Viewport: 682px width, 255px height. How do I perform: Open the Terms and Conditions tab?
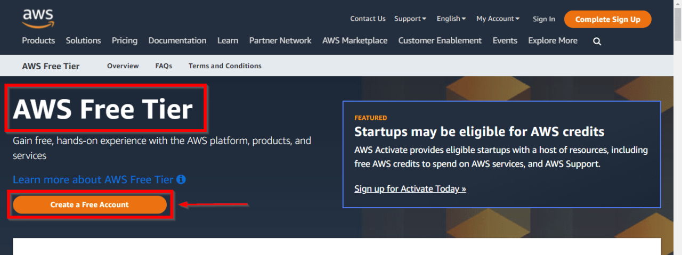coord(225,66)
